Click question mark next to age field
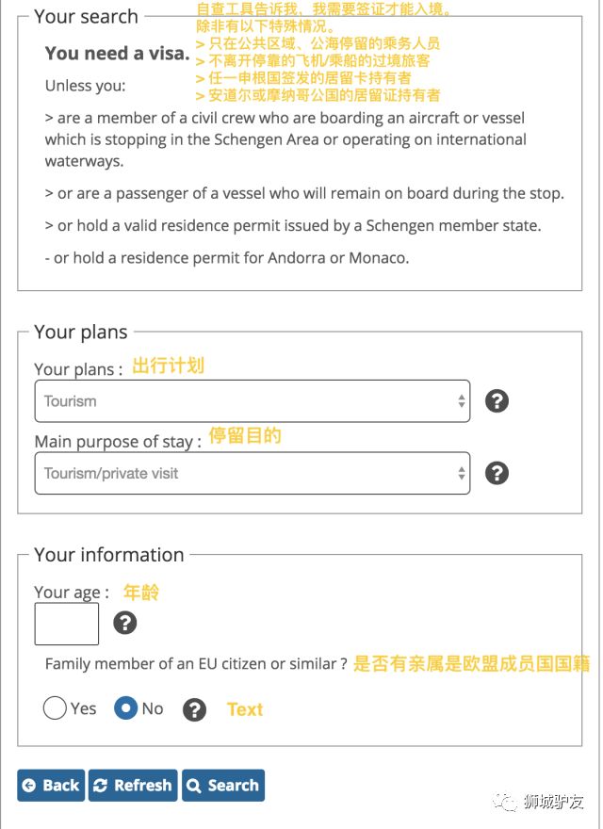 click(124, 623)
